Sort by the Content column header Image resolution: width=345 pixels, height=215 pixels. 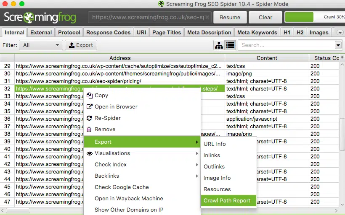pos(267,58)
